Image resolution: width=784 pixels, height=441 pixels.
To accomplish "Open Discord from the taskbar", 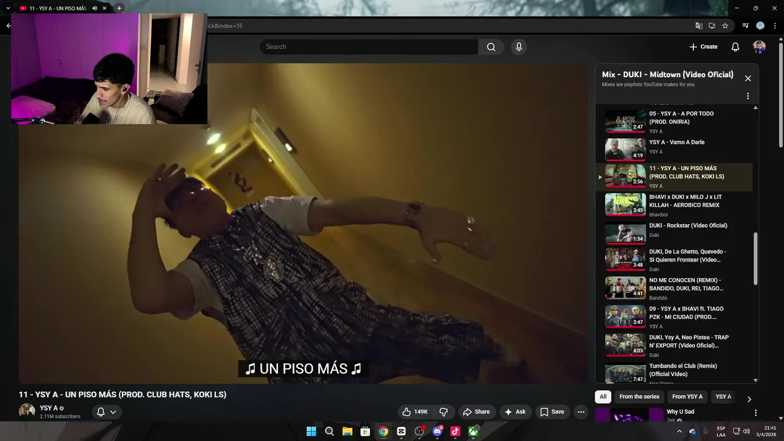I will click(437, 431).
